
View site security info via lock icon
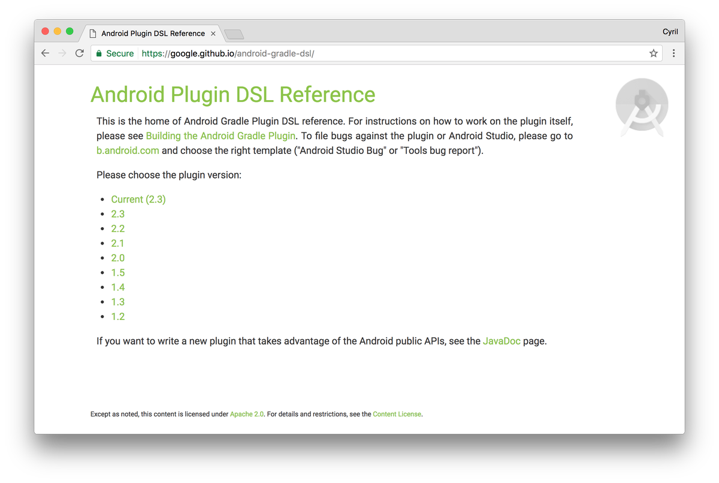(99, 53)
